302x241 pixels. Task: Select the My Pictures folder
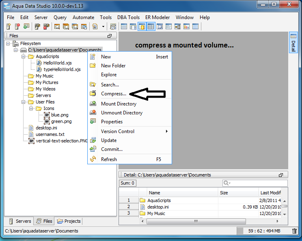(x=47, y=83)
